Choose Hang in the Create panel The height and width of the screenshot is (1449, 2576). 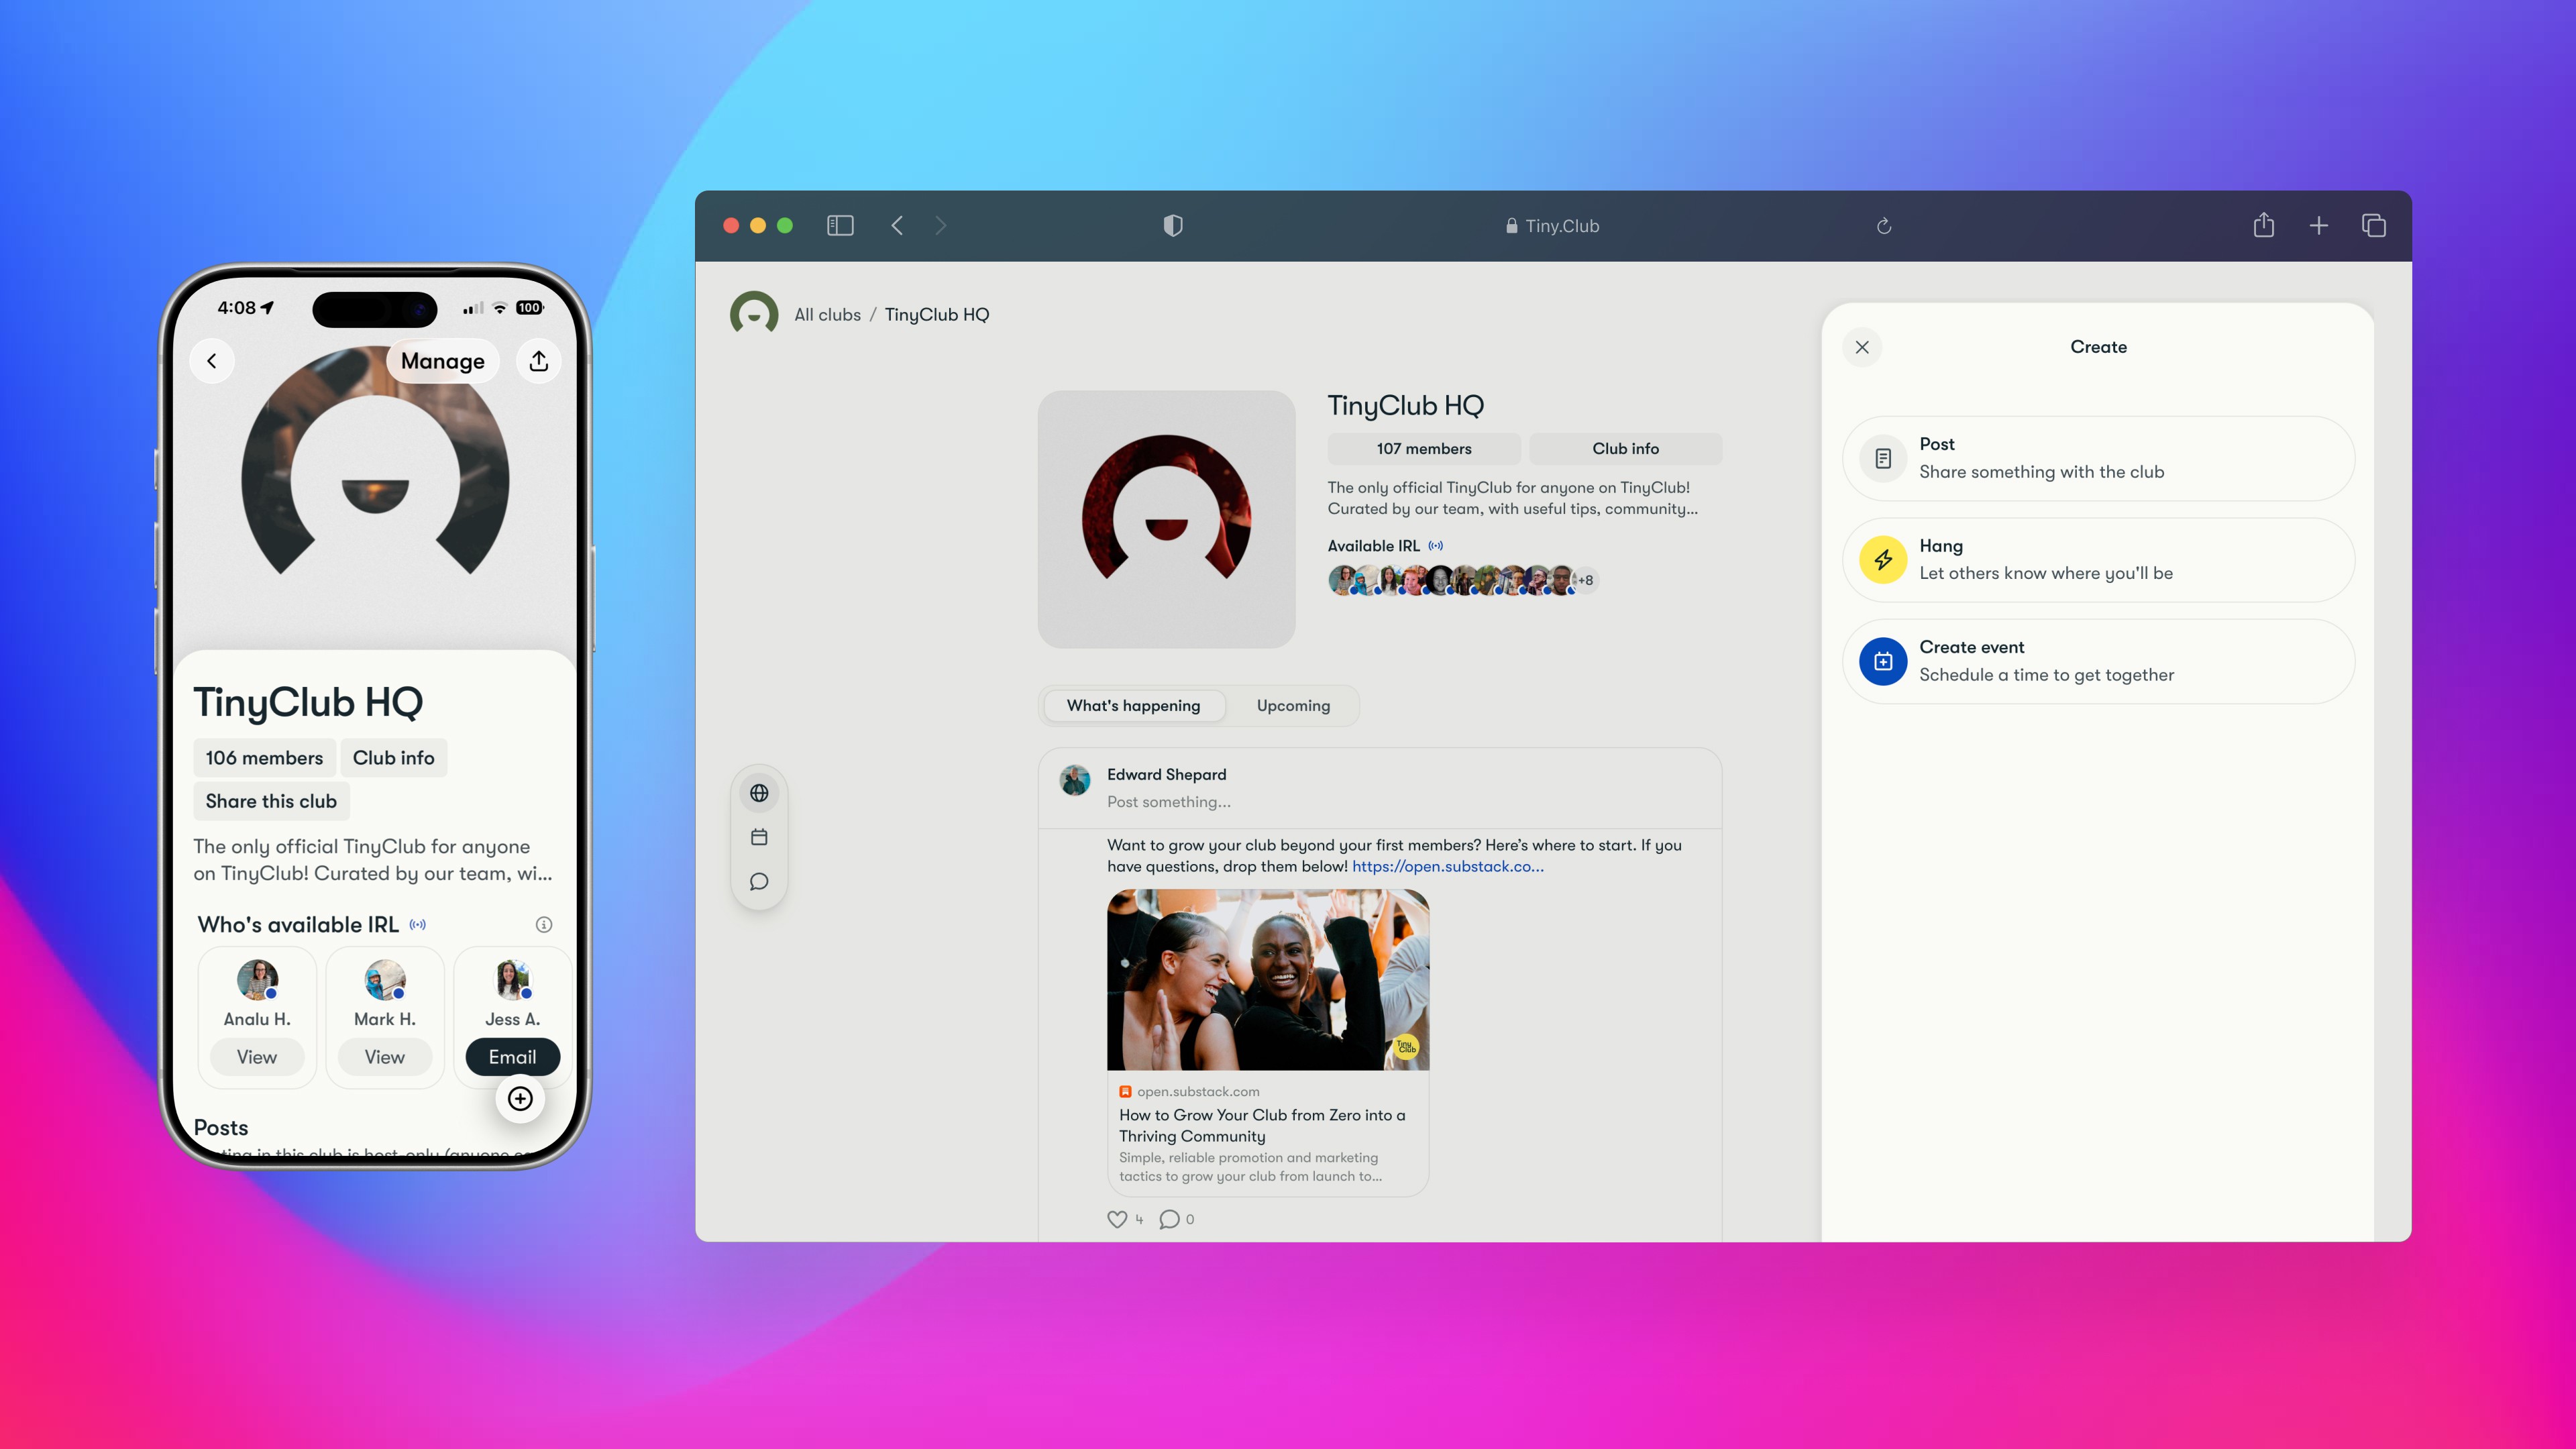pos(2098,560)
